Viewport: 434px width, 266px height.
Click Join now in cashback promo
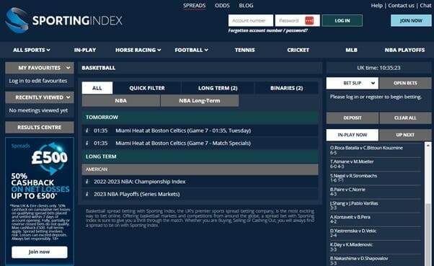pyautogui.click(x=40, y=252)
